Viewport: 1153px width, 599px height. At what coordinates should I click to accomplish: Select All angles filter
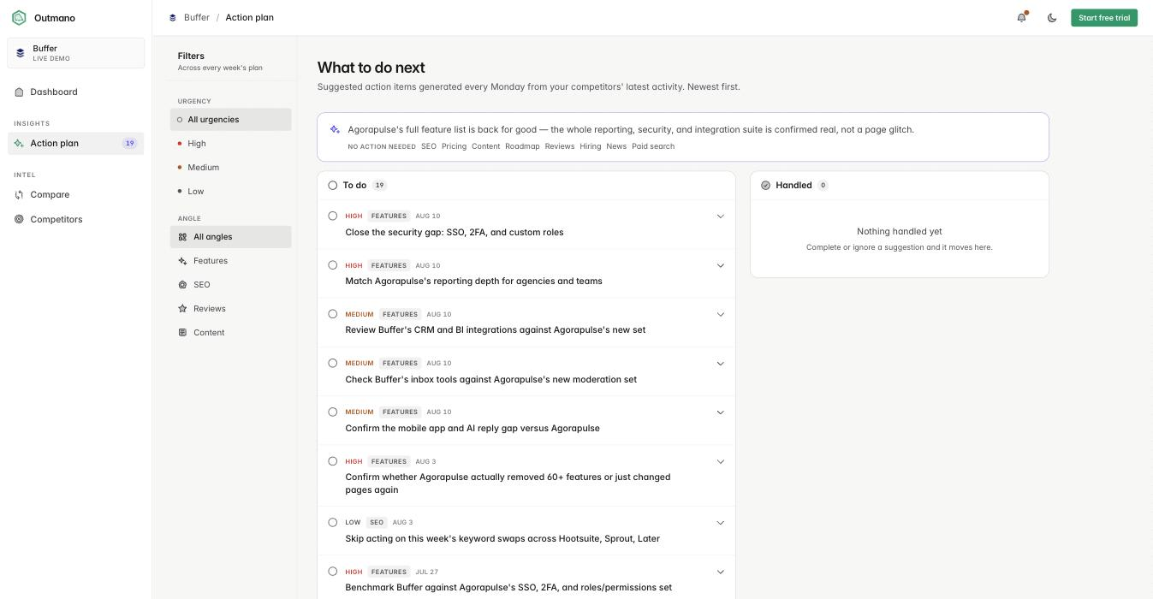[231, 237]
